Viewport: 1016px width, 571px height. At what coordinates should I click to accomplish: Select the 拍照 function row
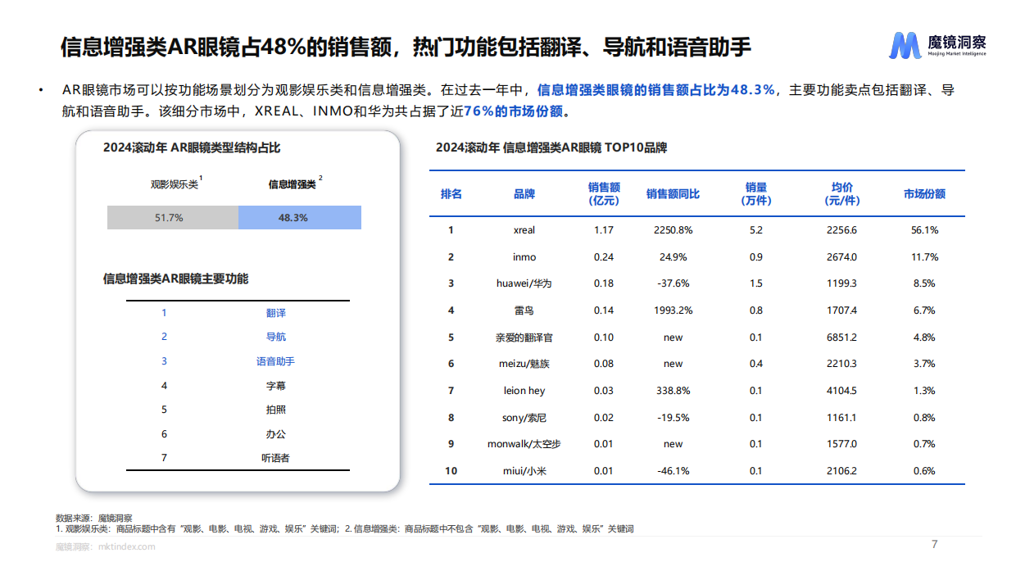tap(238, 410)
